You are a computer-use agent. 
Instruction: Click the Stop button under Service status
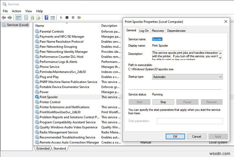tap(163, 102)
